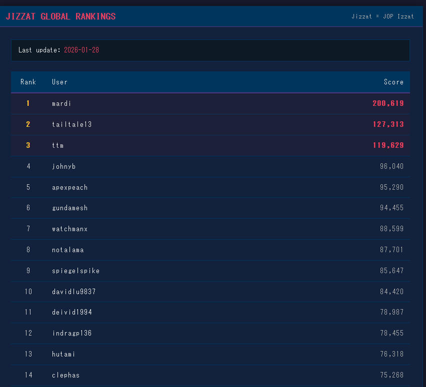The image size is (426, 387).
Task: Select user hutami
Action: point(63,354)
